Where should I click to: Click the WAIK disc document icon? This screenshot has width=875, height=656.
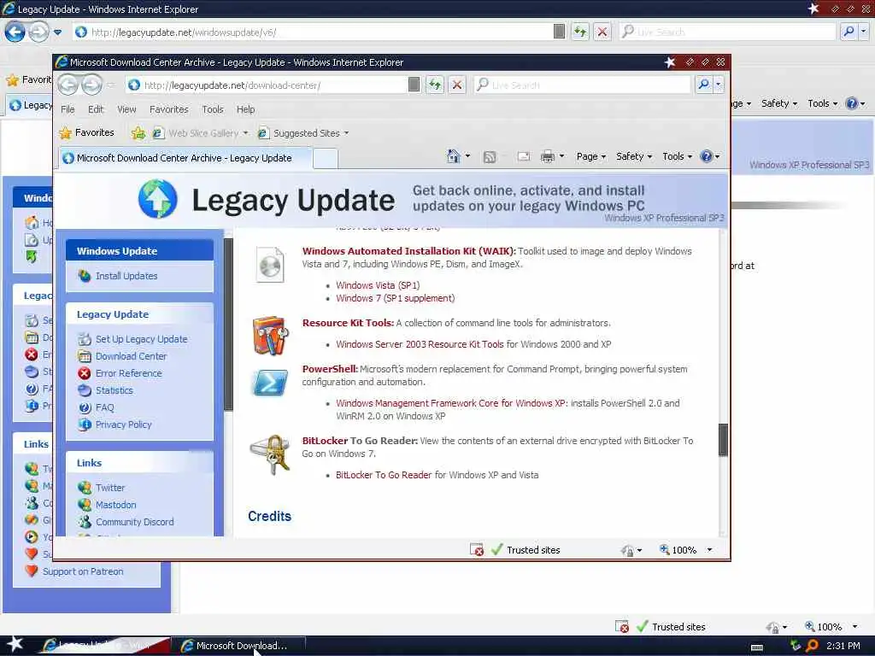click(270, 265)
